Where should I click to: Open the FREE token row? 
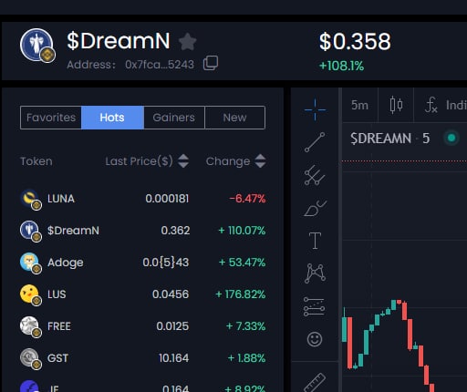pyautogui.click(x=142, y=326)
